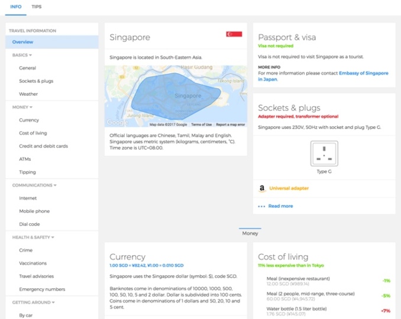
Task: Switch to the Tips tab
Action: click(x=36, y=7)
